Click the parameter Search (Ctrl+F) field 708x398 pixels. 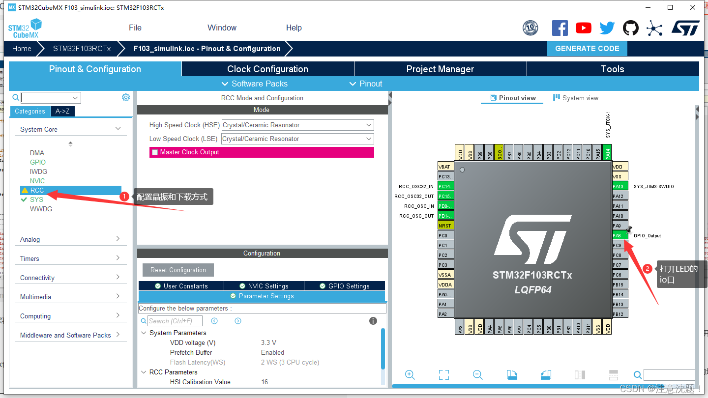(175, 321)
